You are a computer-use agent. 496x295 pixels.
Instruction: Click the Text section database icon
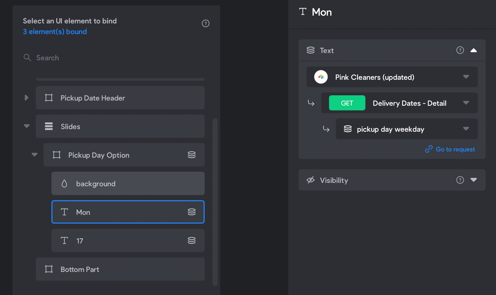pyautogui.click(x=311, y=50)
